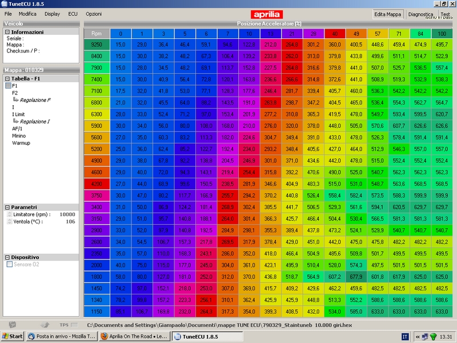Collapse the Tabella - F1 section
The width and height of the screenshot is (457, 343).
[x=7, y=79]
